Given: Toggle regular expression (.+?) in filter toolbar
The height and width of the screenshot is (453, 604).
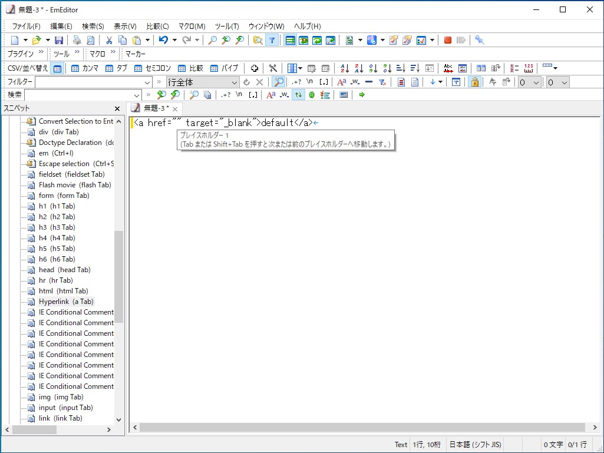Looking at the screenshot, I should (296, 82).
